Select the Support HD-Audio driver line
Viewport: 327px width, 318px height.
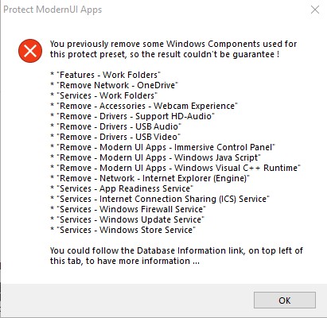pyautogui.click(x=132, y=116)
